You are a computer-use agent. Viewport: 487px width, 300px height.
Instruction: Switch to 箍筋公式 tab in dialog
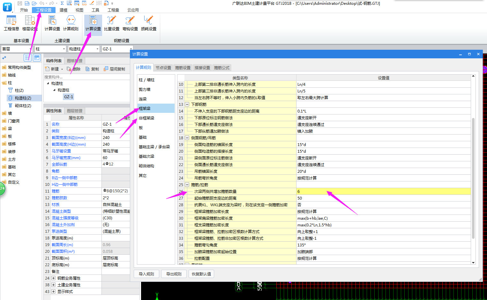(x=222, y=68)
